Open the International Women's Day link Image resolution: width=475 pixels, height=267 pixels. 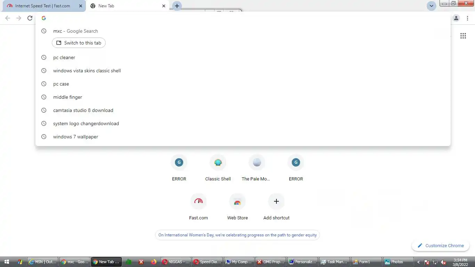tap(237, 235)
